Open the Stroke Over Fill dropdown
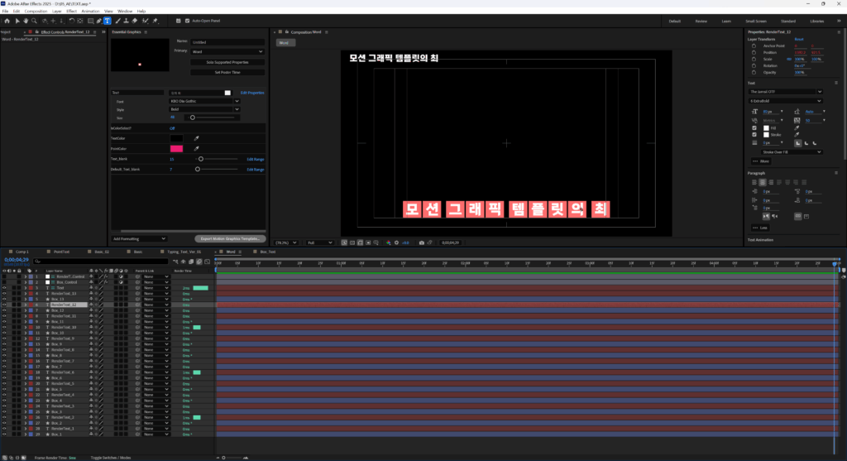This screenshot has width=847, height=461. coord(792,151)
